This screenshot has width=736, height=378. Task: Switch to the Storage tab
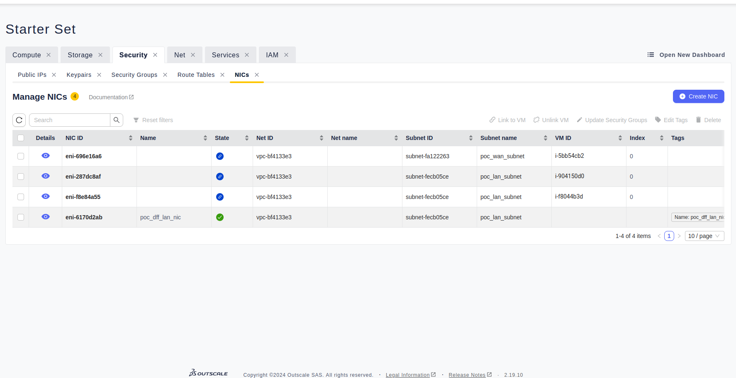[80, 55]
